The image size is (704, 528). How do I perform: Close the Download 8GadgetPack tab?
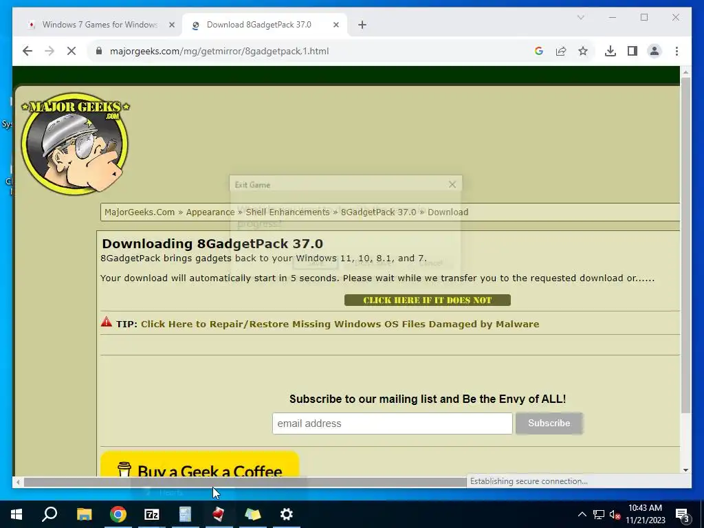(335, 25)
